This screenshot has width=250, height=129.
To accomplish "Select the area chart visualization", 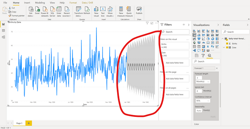I will click(x=199, y=35).
